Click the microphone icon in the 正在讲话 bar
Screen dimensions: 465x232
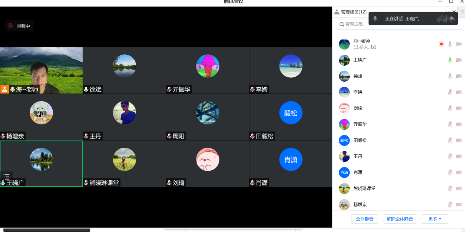[375, 18]
